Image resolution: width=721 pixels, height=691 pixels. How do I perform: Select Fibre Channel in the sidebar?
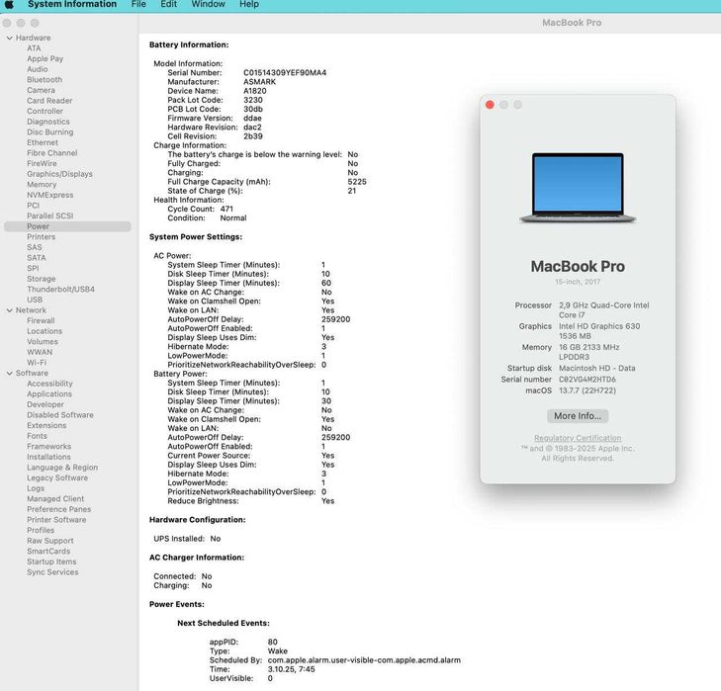click(52, 153)
